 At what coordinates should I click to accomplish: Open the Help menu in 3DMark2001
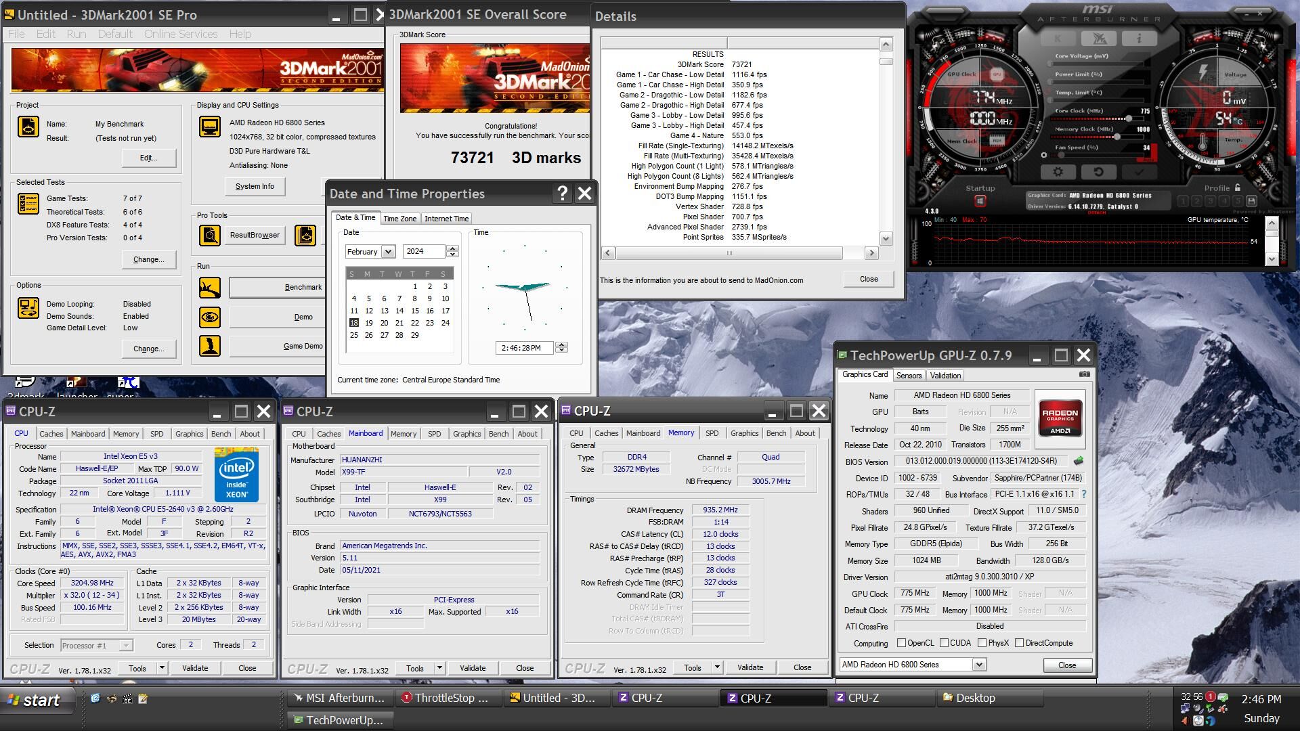pos(240,34)
